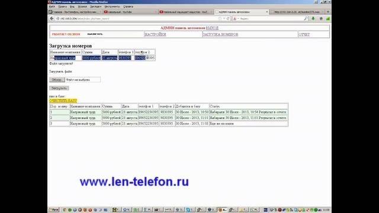Open the downloads green arrow icon

[313, 18]
